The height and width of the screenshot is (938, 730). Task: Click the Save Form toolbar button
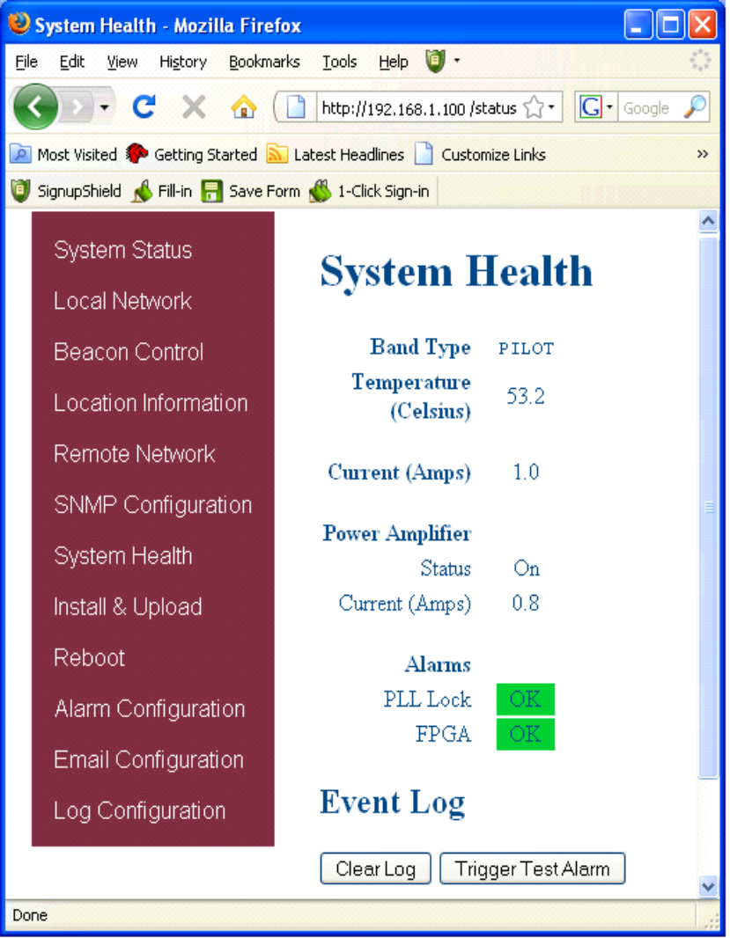pyautogui.click(x=250, y=191)
